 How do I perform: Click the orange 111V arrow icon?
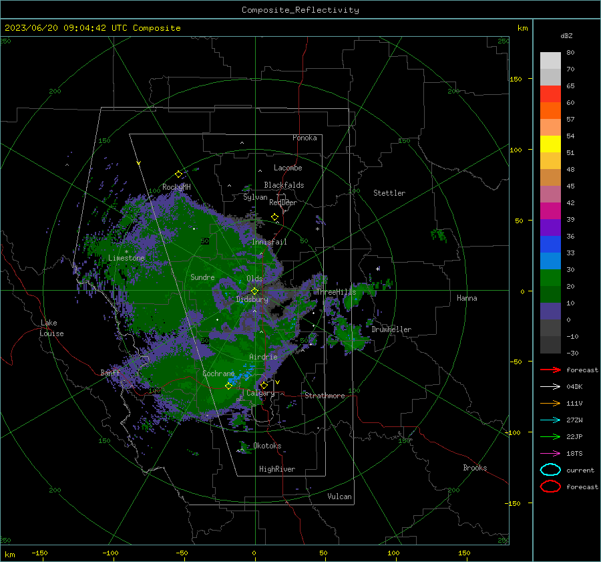[550, 403]
